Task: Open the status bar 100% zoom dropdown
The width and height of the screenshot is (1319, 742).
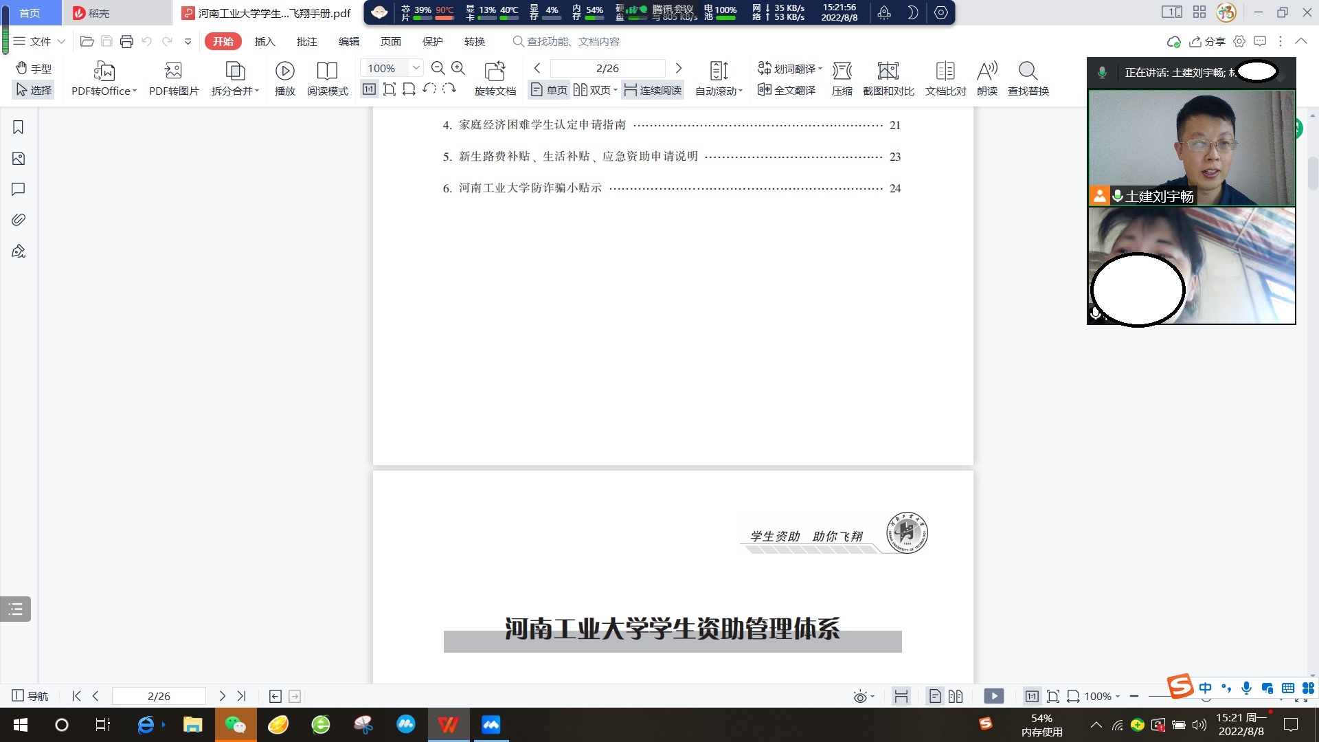Action: (1102, 696)
